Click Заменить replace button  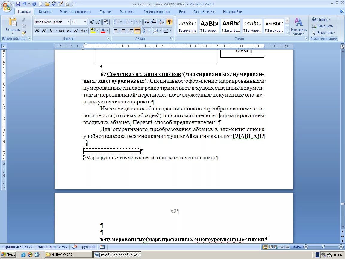tap(322, 26)
